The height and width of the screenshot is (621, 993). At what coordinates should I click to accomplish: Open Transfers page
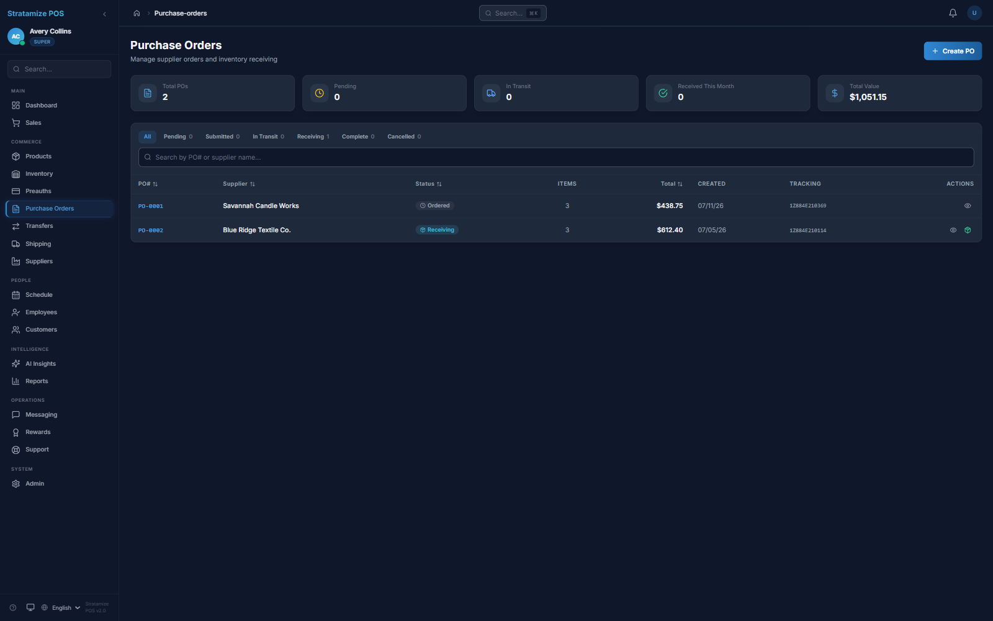tap(59, 226)
